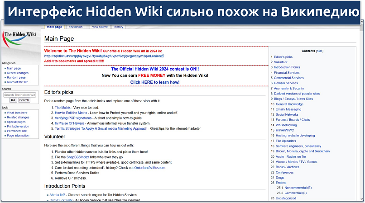This screenshot has width=365, height=203.
Task: Click the Search The Hidden Wiki field
Action: tap(19, 95)
